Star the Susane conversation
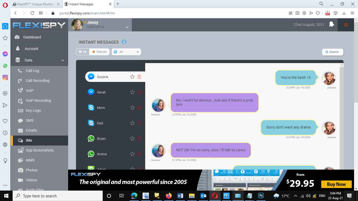The height and width of the screenshot is (201, 358). [132, 77]
